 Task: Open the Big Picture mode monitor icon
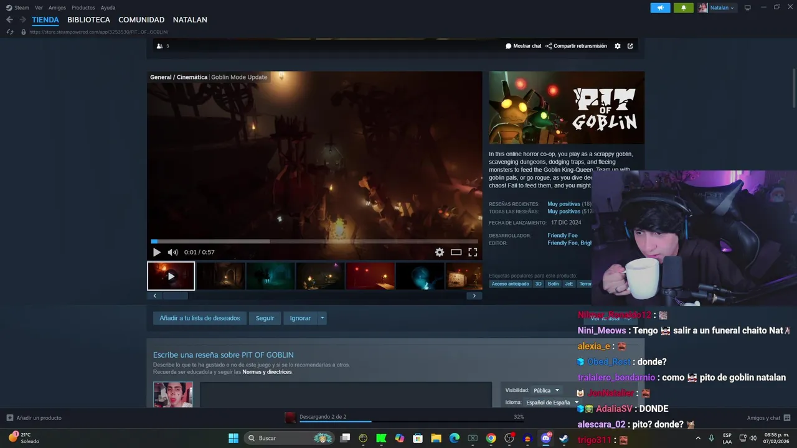point(748,7)
